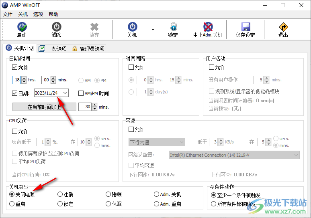Screen dimensions: 311x218
Task: Click the 上行网速: 0.00 KB/s readout
Action: pyautogui.click(x=233, y=175)
